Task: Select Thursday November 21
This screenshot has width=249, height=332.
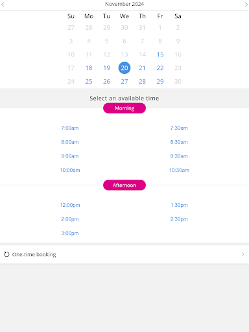Action: (142, 68)
